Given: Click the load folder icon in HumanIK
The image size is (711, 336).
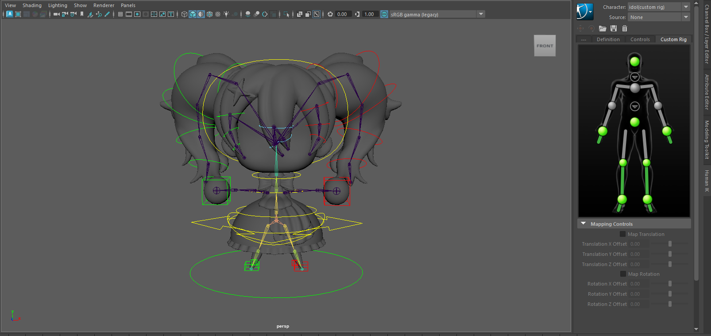Looking at the screenshot, I should [x=603, y=28].
